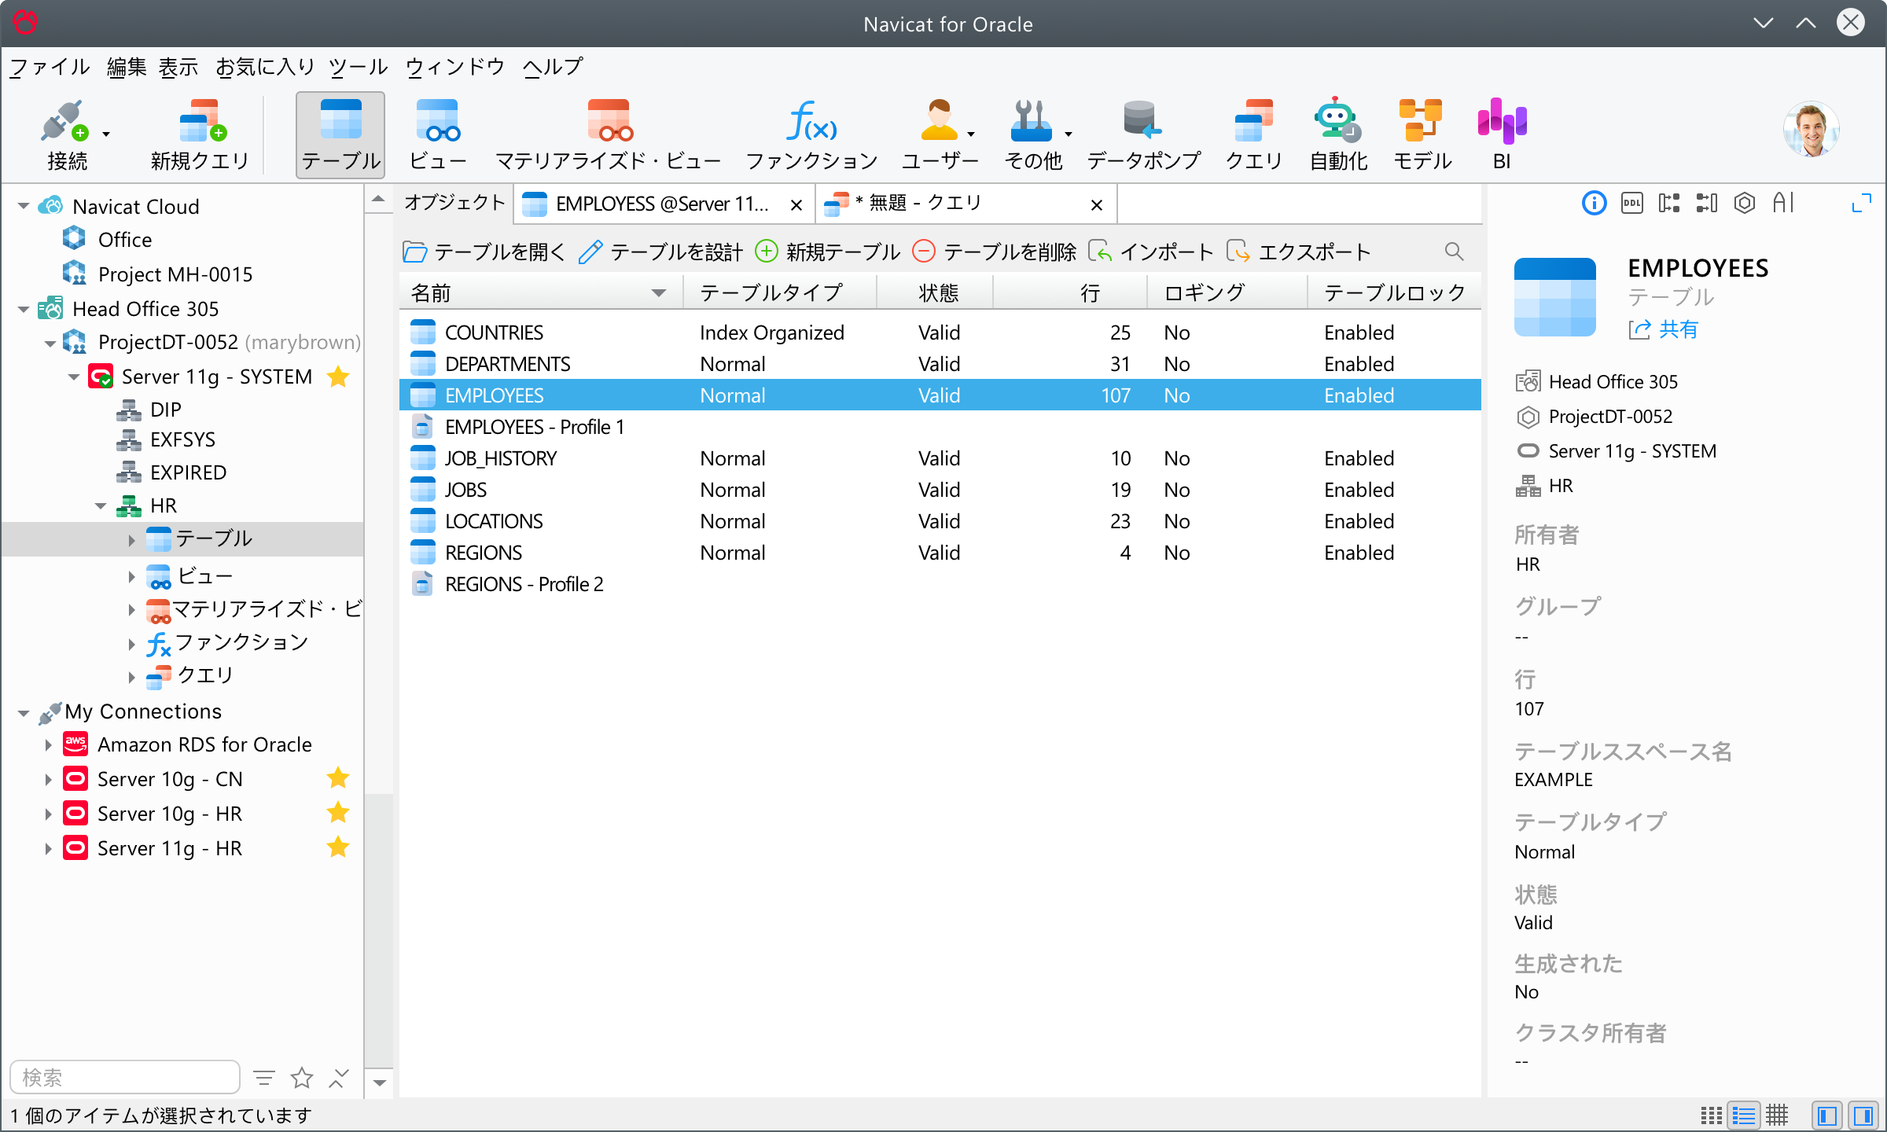The height and width of the screenshot is (1132, 1887).
Task: Click テーブルを設計 to design the table
Action: pos(660,252)
